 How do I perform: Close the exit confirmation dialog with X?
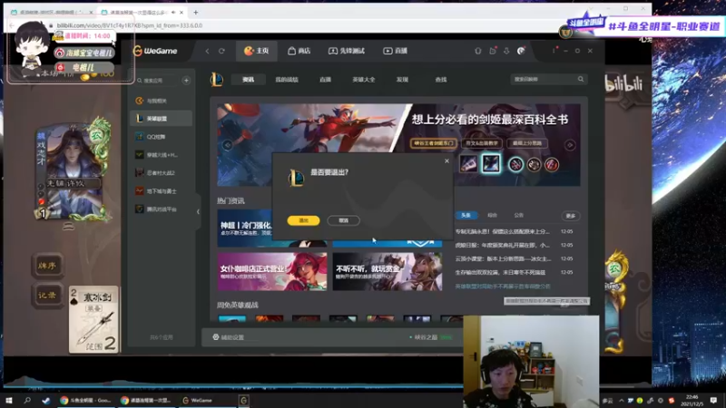[x=446, y=161]
